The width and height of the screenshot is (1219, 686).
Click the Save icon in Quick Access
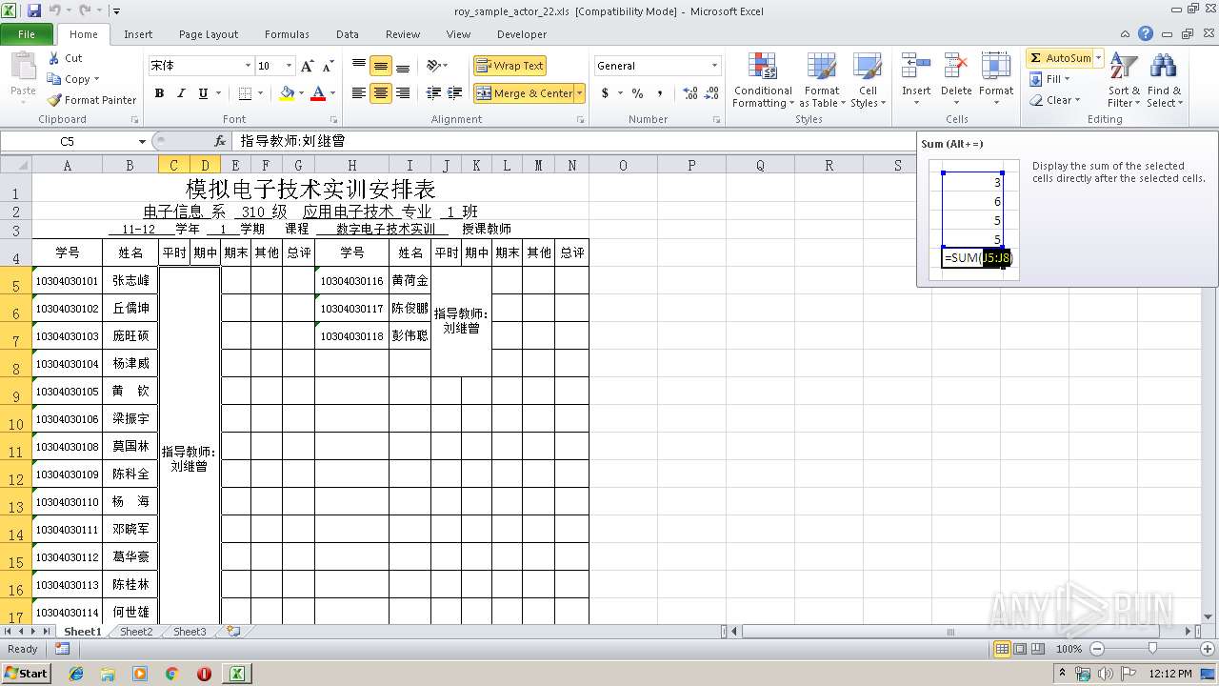coord(34,10)
